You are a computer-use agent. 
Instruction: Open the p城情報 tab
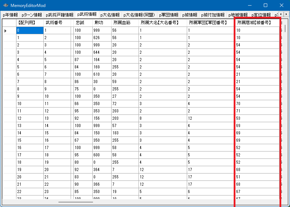190,15
